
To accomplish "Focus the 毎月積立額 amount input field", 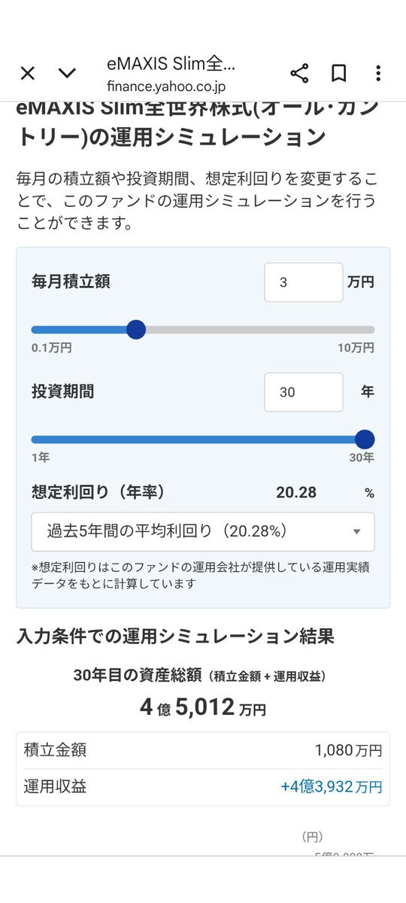I will coord(304,282).
